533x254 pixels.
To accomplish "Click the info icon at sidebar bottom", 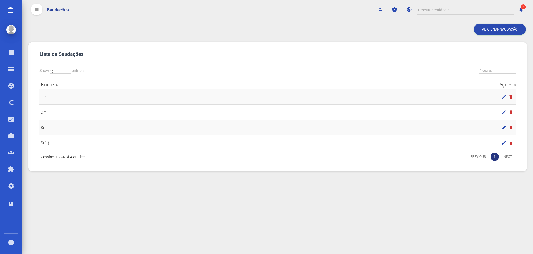I will [x=11, y=243].
